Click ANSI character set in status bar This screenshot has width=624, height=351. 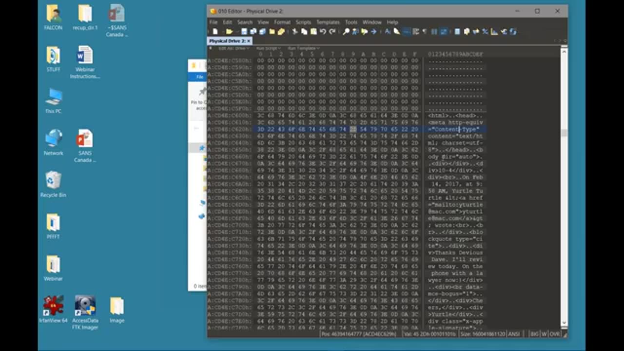514,334
